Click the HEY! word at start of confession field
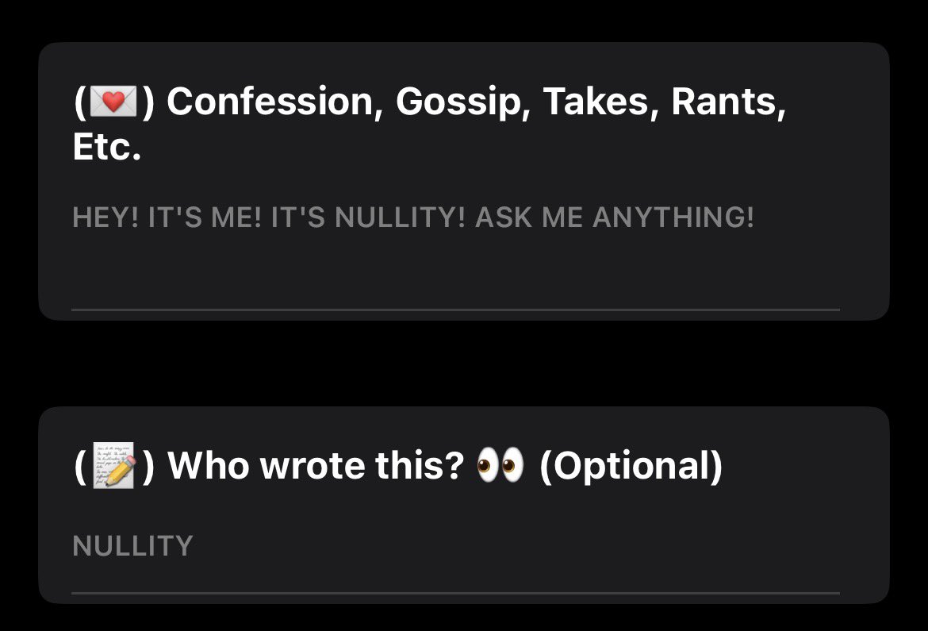 tap(105, 217)
